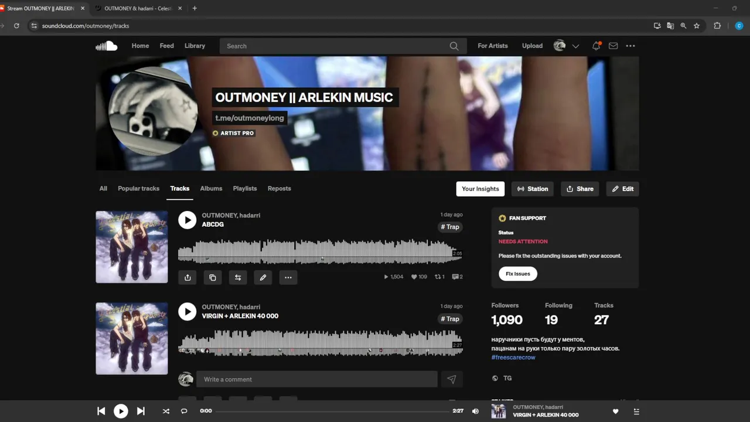Open the messages envelope icon
Screen dimensions: 750x422
[613, 46]
